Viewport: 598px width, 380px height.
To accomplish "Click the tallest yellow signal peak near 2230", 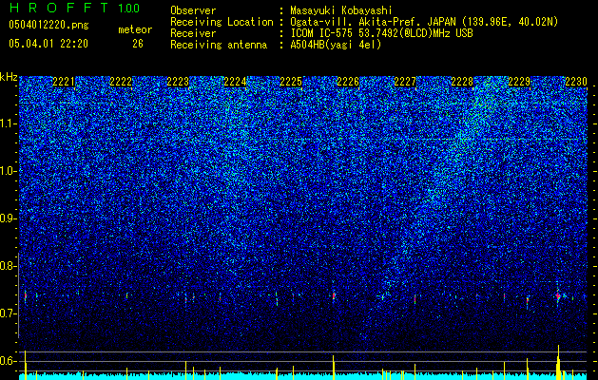I will click(558, 362).
